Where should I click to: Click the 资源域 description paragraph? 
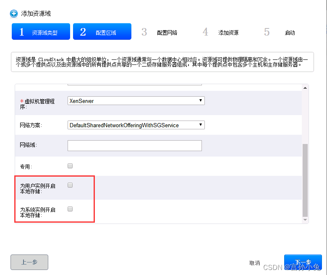(162, 62)
